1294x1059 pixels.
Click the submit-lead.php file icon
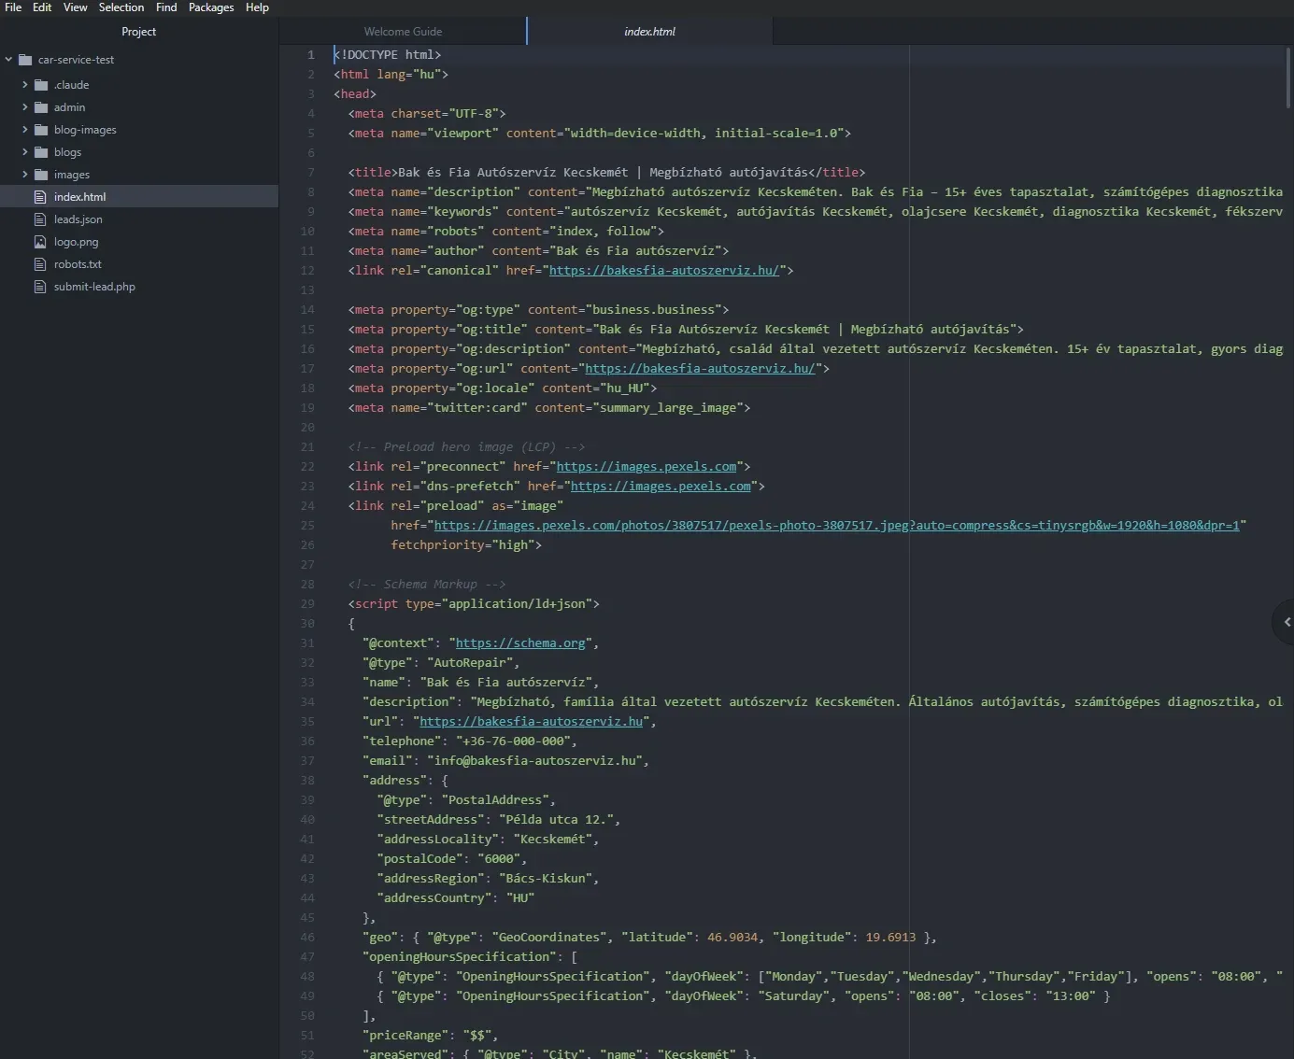(40, 287)
